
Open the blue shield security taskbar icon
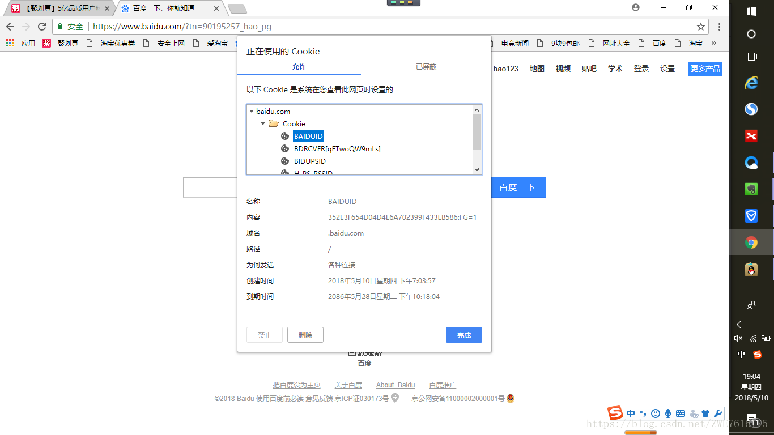[751, 216]
